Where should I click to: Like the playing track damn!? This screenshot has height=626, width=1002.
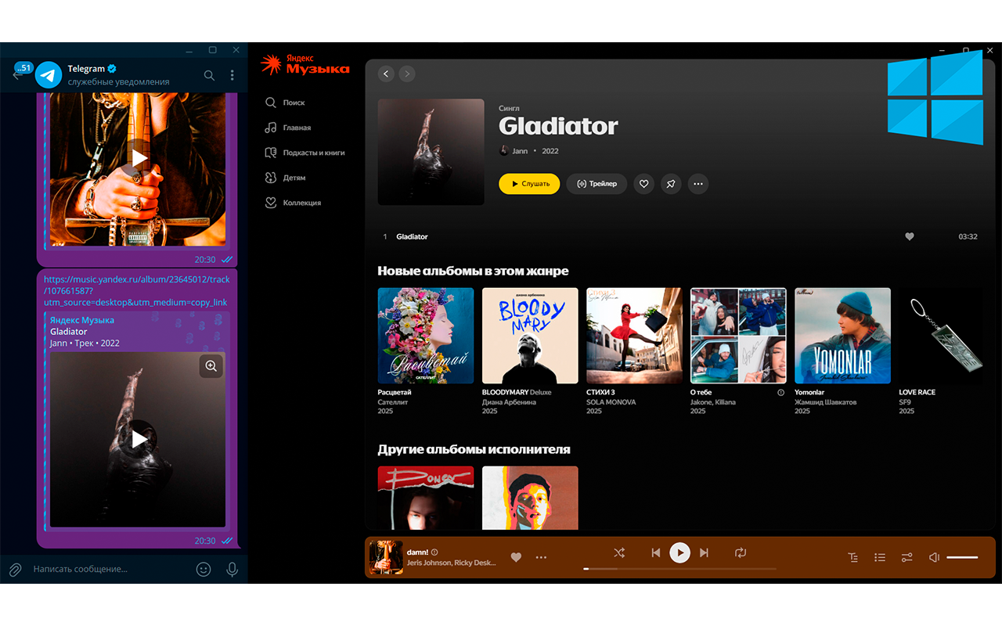click(516, 557)
